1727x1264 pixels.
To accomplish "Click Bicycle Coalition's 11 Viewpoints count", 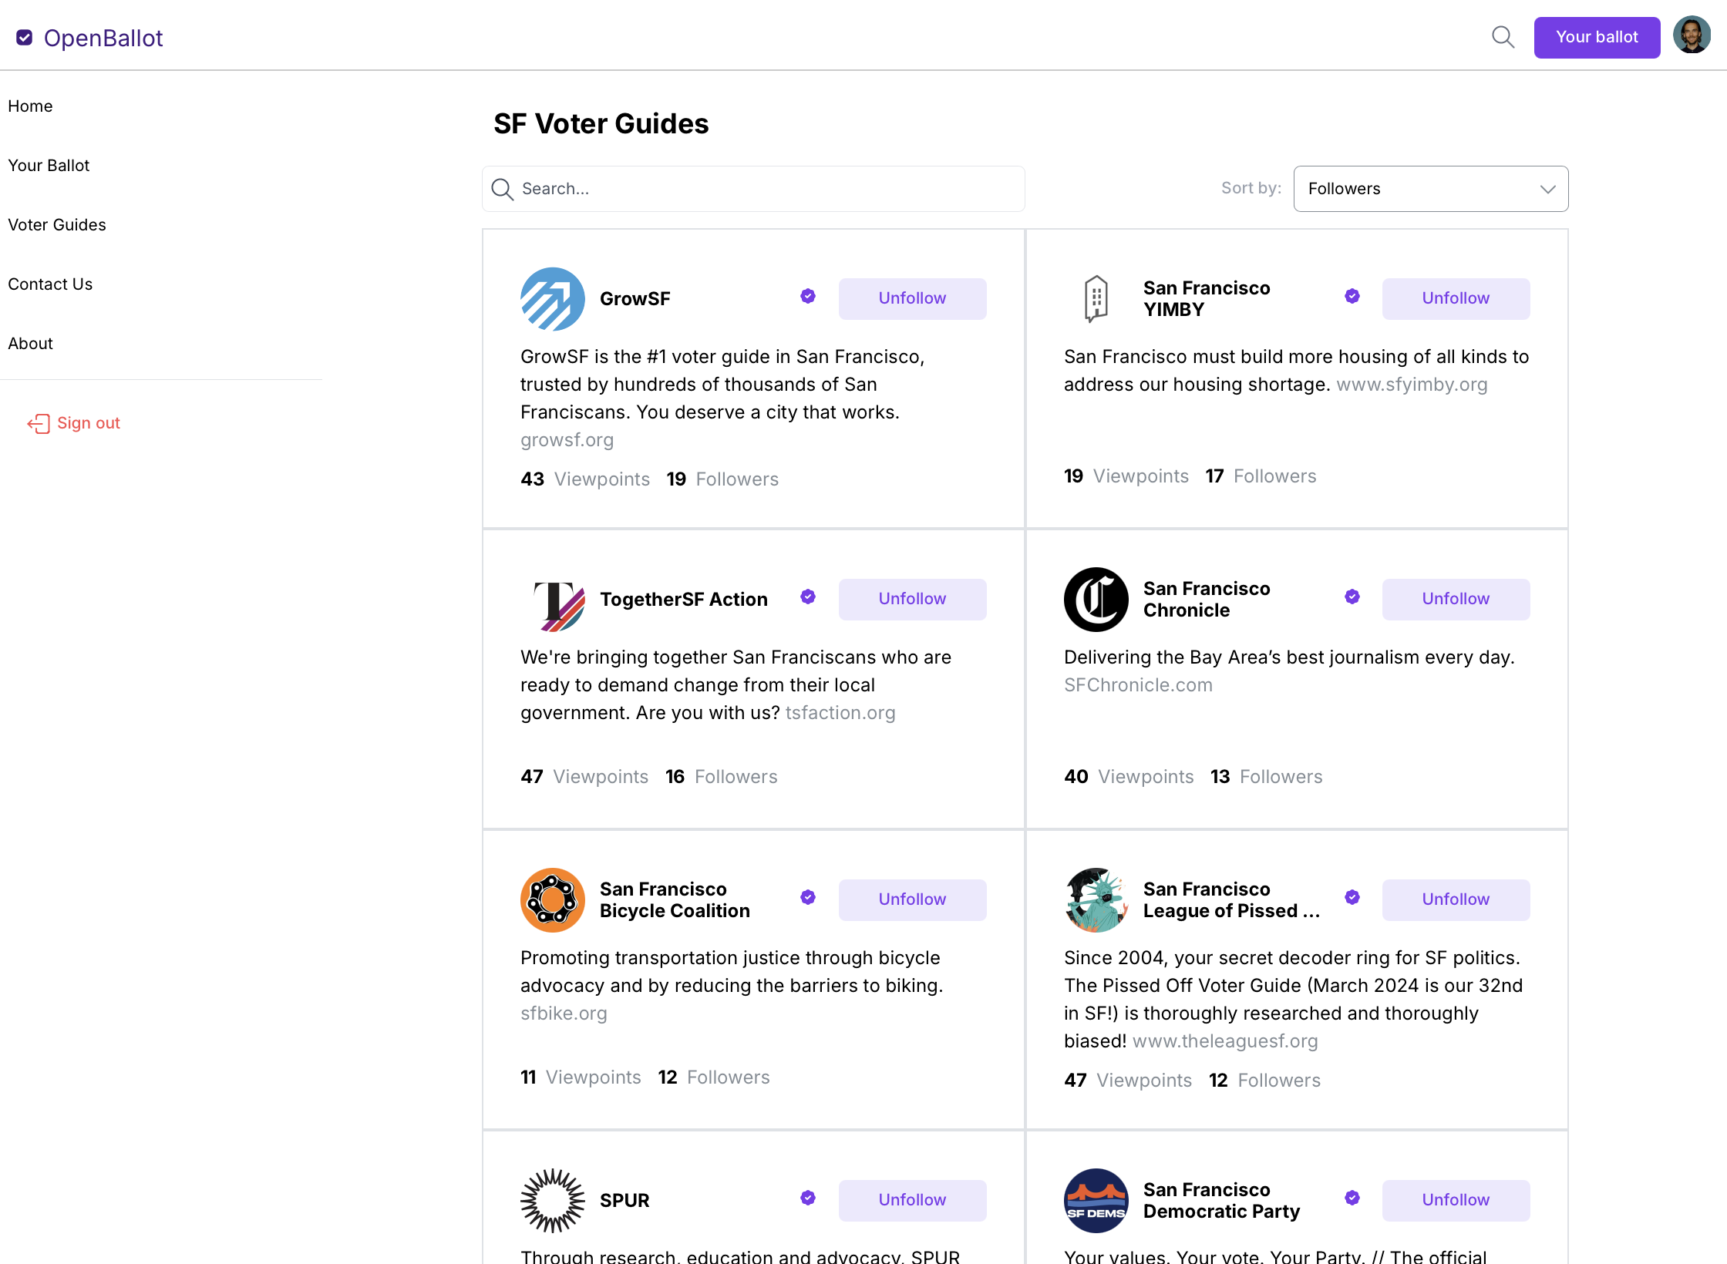I will pyautogui.click(x=581, y=1077).
